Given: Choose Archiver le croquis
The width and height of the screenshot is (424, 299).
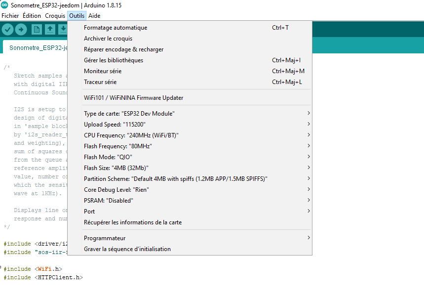Looking at the screenshot, I should 190,39.
